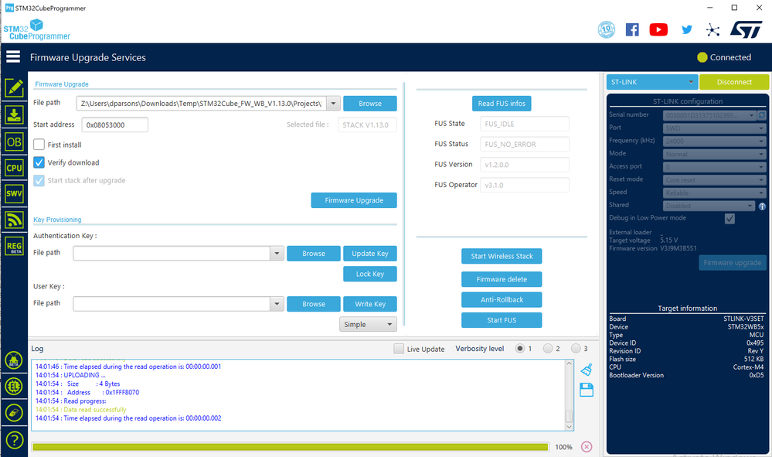The width and height of the screenshot is (772, 457).
Task: Open the EL external loaders icon
Action: [x=14, y=387]
